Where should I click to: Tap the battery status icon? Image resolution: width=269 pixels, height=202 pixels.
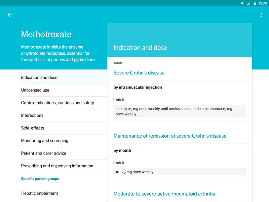coord(255,3)
